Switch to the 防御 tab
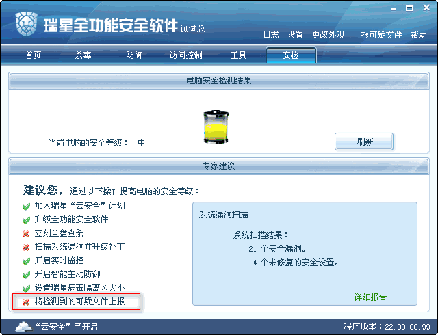 (134, 55)
